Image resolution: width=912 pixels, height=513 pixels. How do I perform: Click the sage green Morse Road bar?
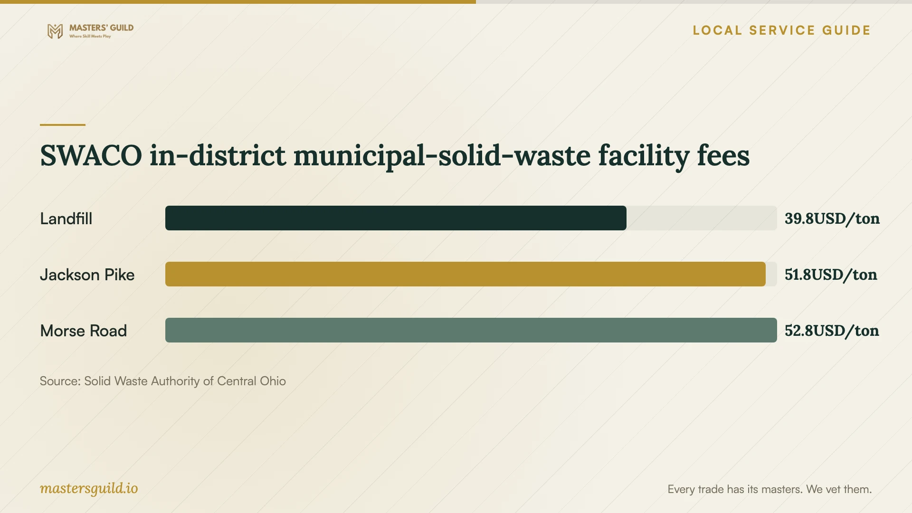pos(471,330)
